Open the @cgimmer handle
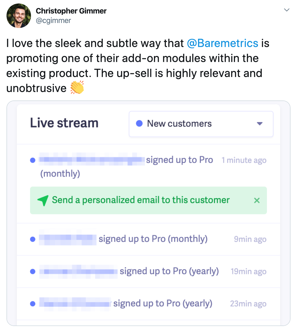The image size is (296, 331). pos(53,20)
